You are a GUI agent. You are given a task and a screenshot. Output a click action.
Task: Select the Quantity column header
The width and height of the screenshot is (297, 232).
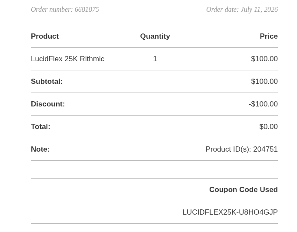(x=155, y=36)
